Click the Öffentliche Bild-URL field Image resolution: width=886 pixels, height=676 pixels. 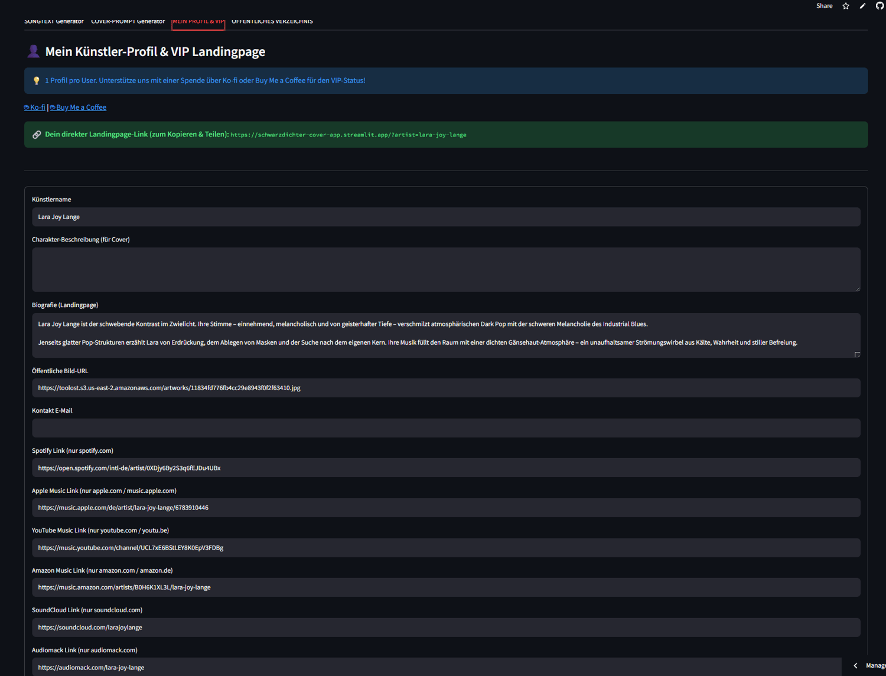tap(446, 388)
